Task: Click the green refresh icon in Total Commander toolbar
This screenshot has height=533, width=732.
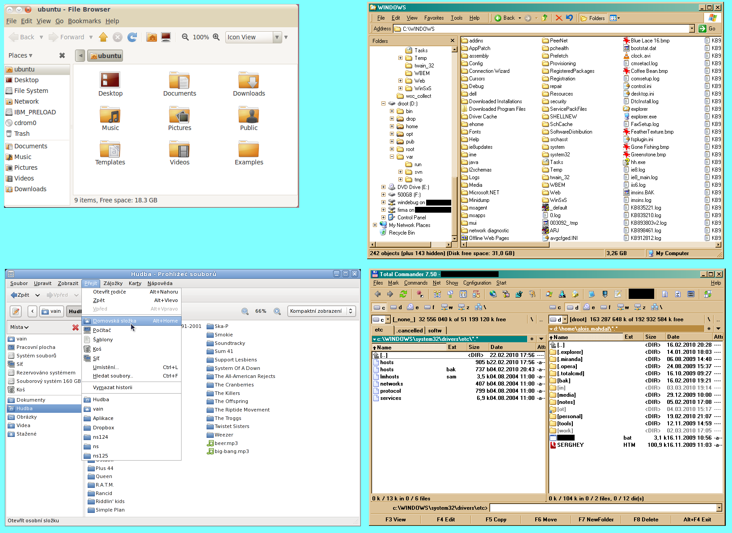Action: point(403,294)
